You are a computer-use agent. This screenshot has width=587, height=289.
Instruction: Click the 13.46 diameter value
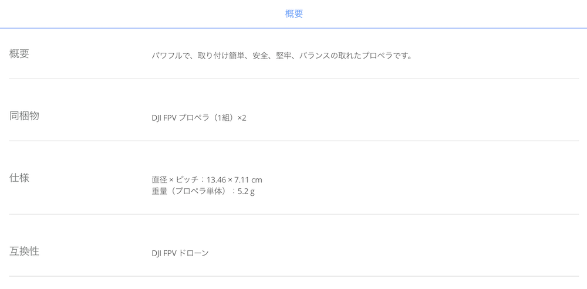coord(217,180)
